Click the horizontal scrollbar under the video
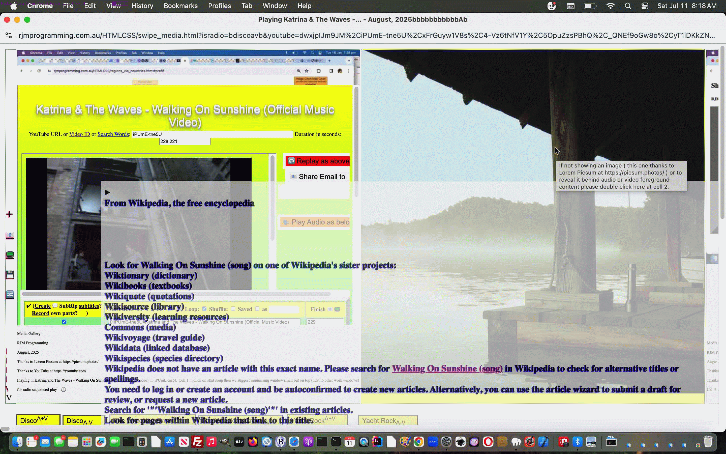 pyautogui.click(x=176, y=294)
